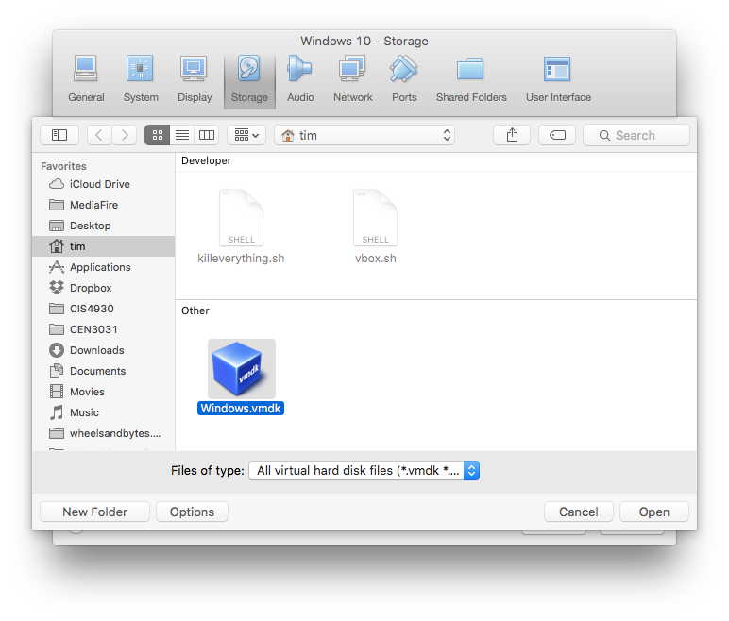
Task: Open CEN3031 folder in the sidebar
Action: tap(103, 329)
